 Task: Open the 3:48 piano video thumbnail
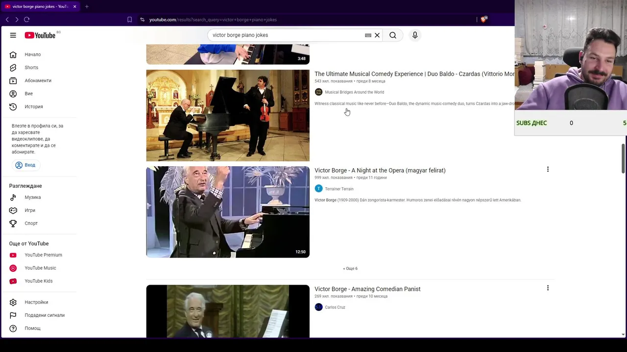pos(228,54)
